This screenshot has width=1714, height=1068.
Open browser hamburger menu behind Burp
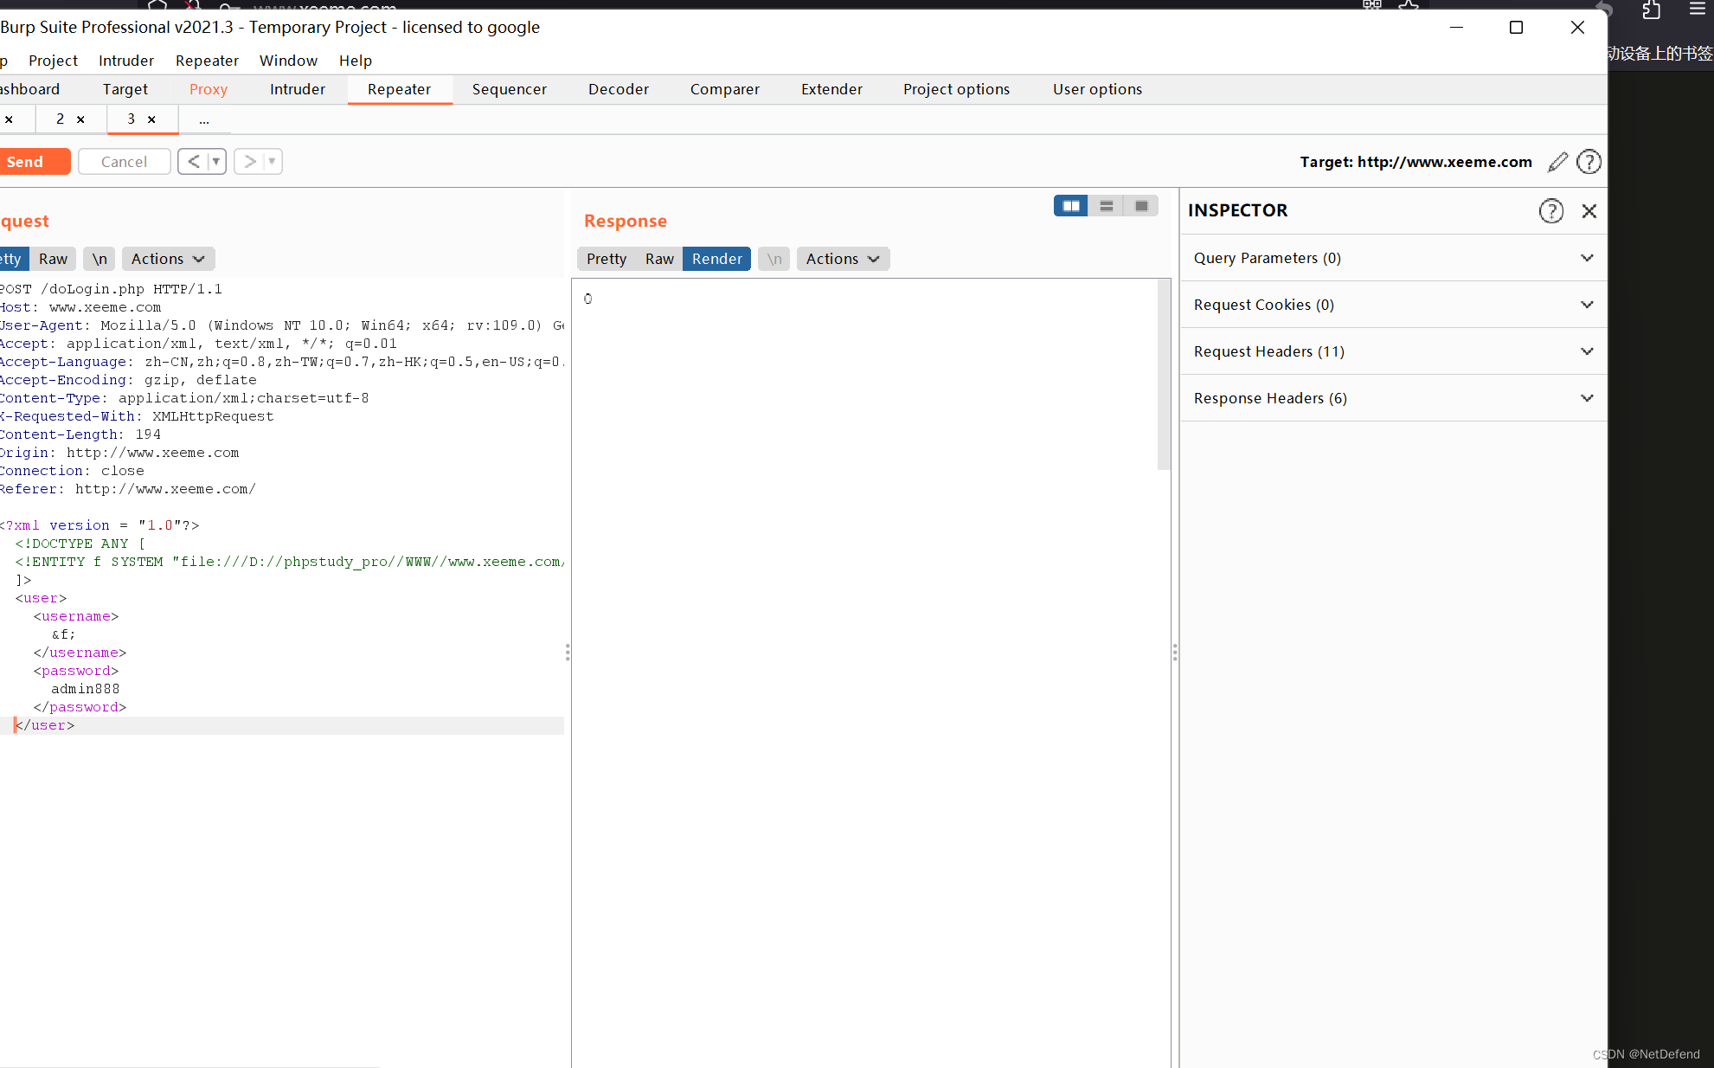click(x=1697, y=9)
